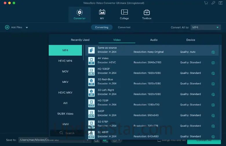Expand the Convert All to MP4 dropdown

pos(206,27)
